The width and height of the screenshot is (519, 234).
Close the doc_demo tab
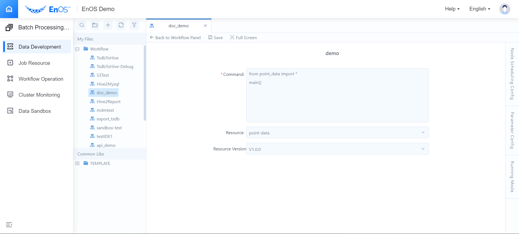[x=205, y=26]
